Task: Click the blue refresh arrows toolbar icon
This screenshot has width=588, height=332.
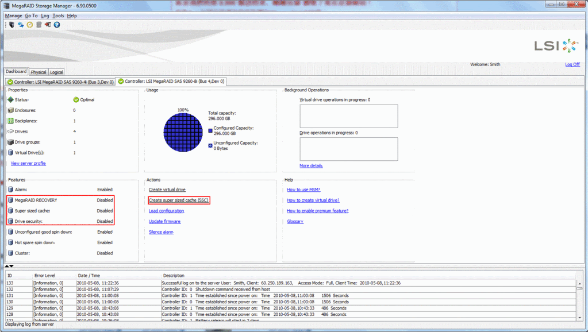Action: point(21,25)
